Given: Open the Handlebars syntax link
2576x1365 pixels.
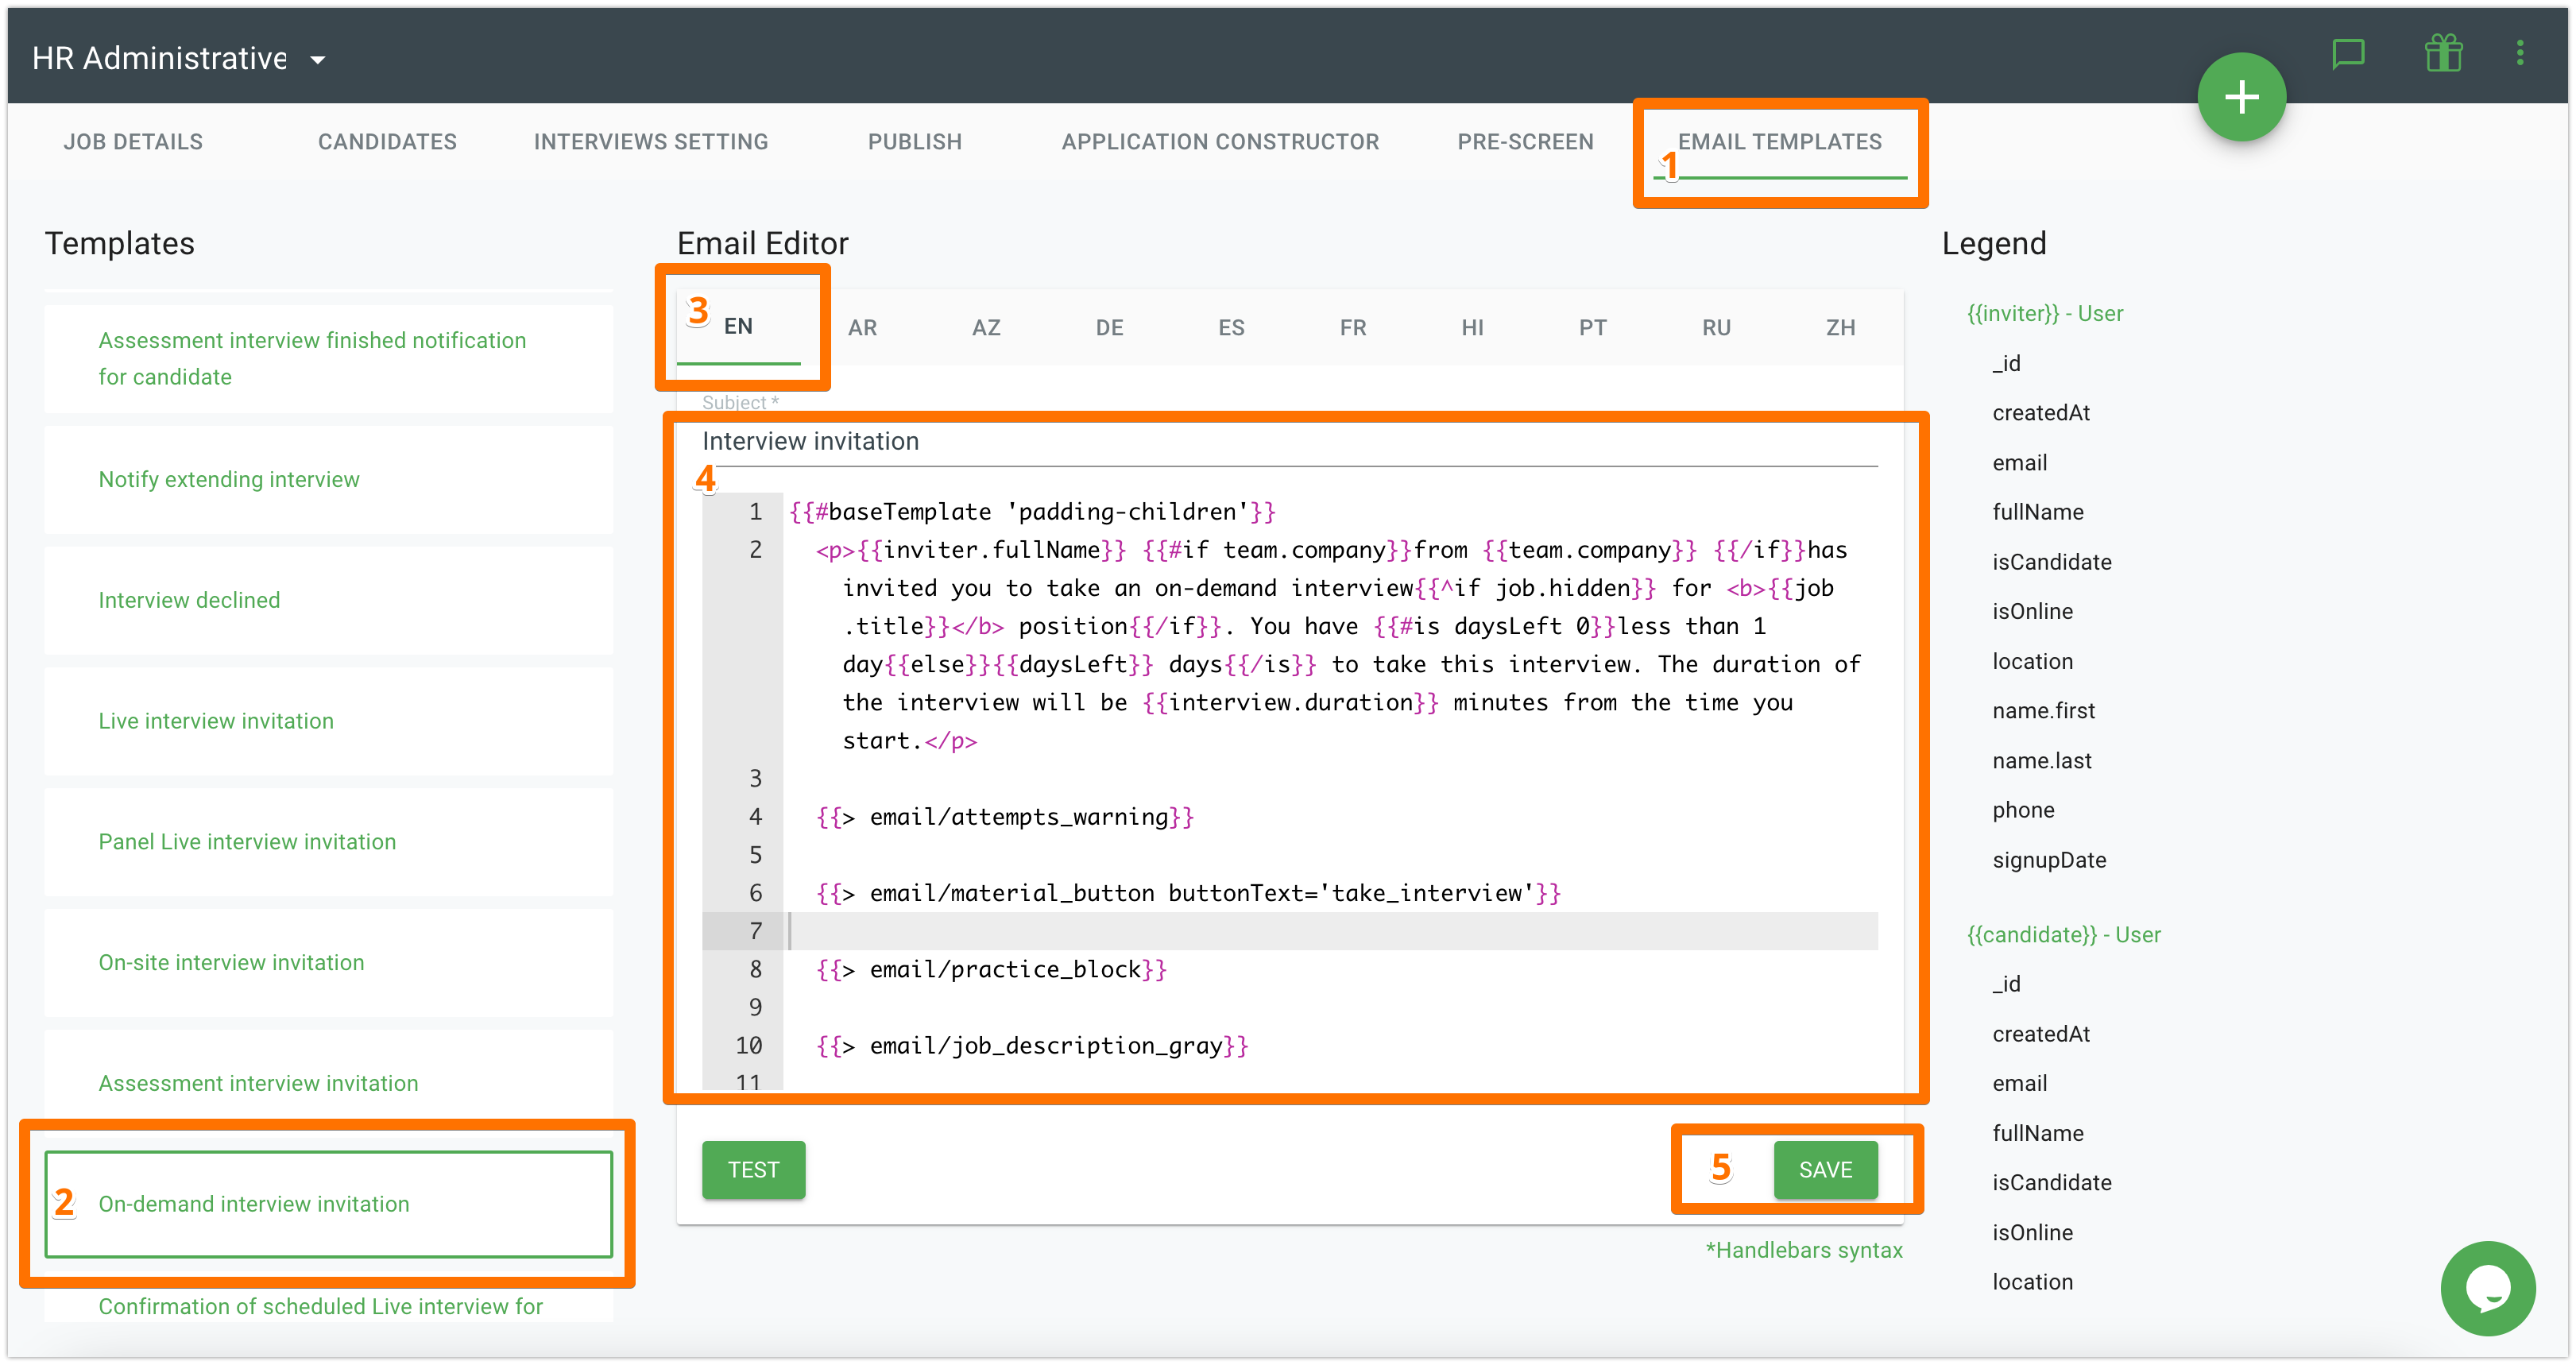Looking at the screenshot, I should [x=1804, y=1250].
